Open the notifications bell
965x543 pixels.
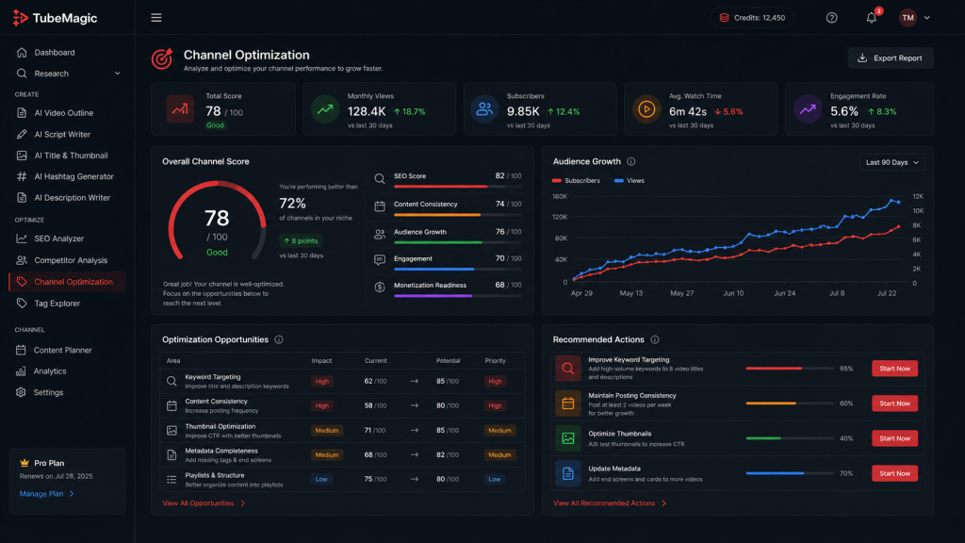click(x=872, y=18)
